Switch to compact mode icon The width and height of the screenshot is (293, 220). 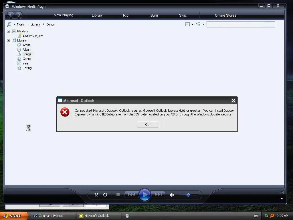[x=282, y=199]
